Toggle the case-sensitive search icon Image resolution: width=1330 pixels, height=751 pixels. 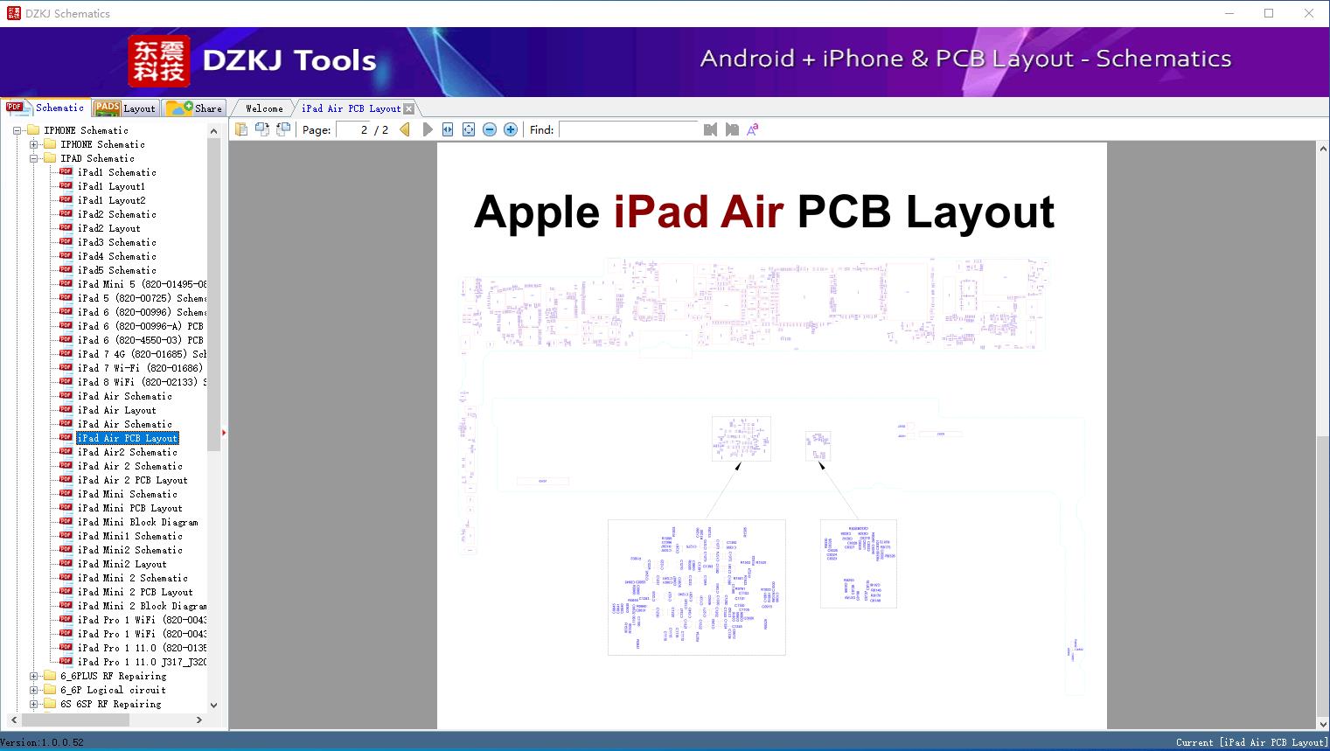click(752, 129)
